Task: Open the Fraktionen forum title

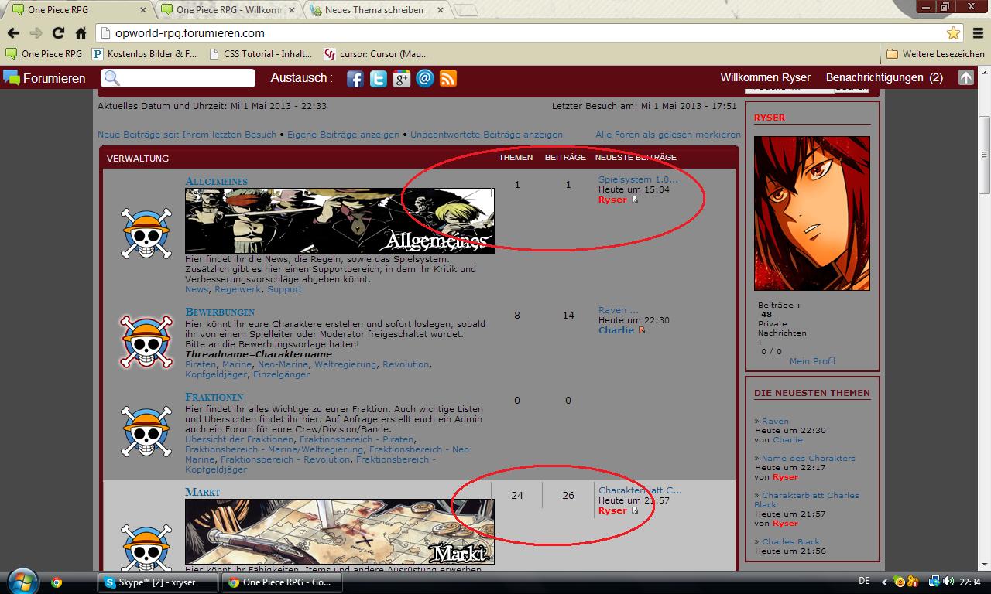Action: (214, 397)
